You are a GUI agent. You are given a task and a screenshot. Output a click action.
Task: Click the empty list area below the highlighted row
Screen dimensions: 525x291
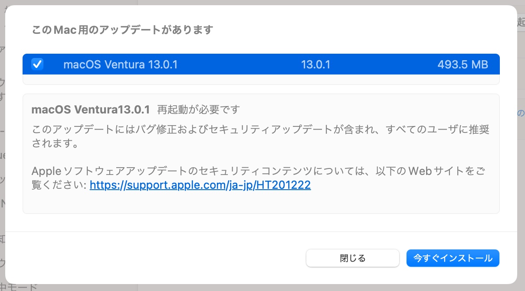[261, 79]
